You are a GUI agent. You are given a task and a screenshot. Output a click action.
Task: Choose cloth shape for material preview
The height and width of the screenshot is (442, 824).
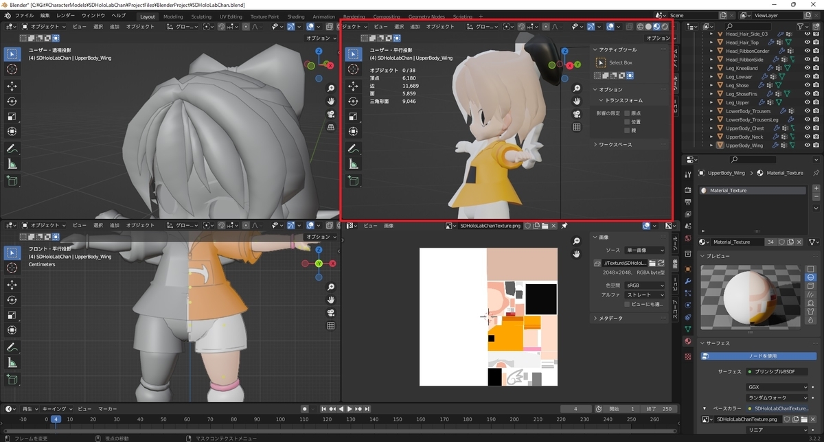tap(810, 313)
